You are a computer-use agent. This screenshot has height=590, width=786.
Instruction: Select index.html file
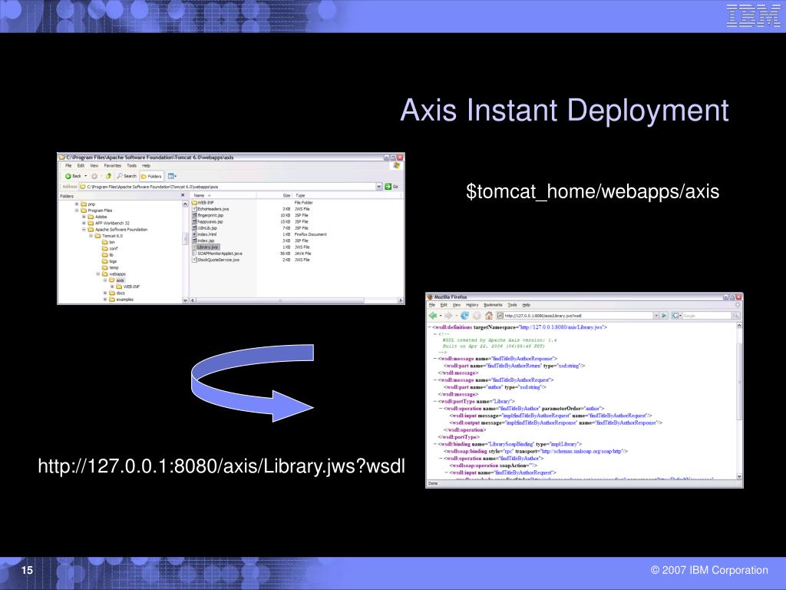204,234
